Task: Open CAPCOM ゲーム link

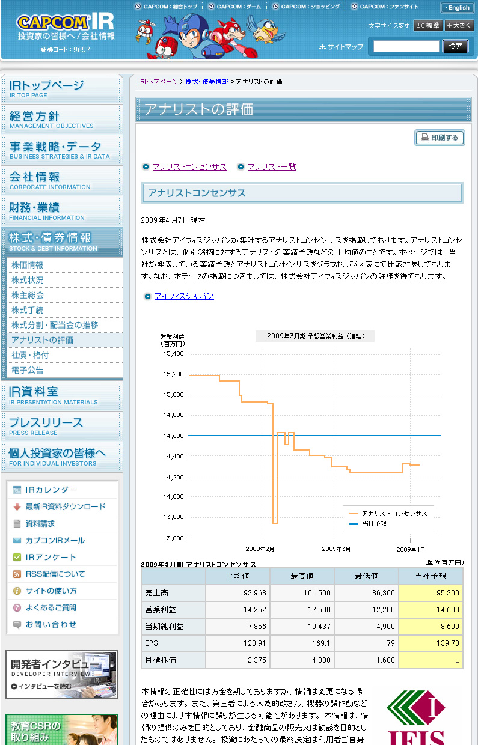Action: [x=235, y=7]
